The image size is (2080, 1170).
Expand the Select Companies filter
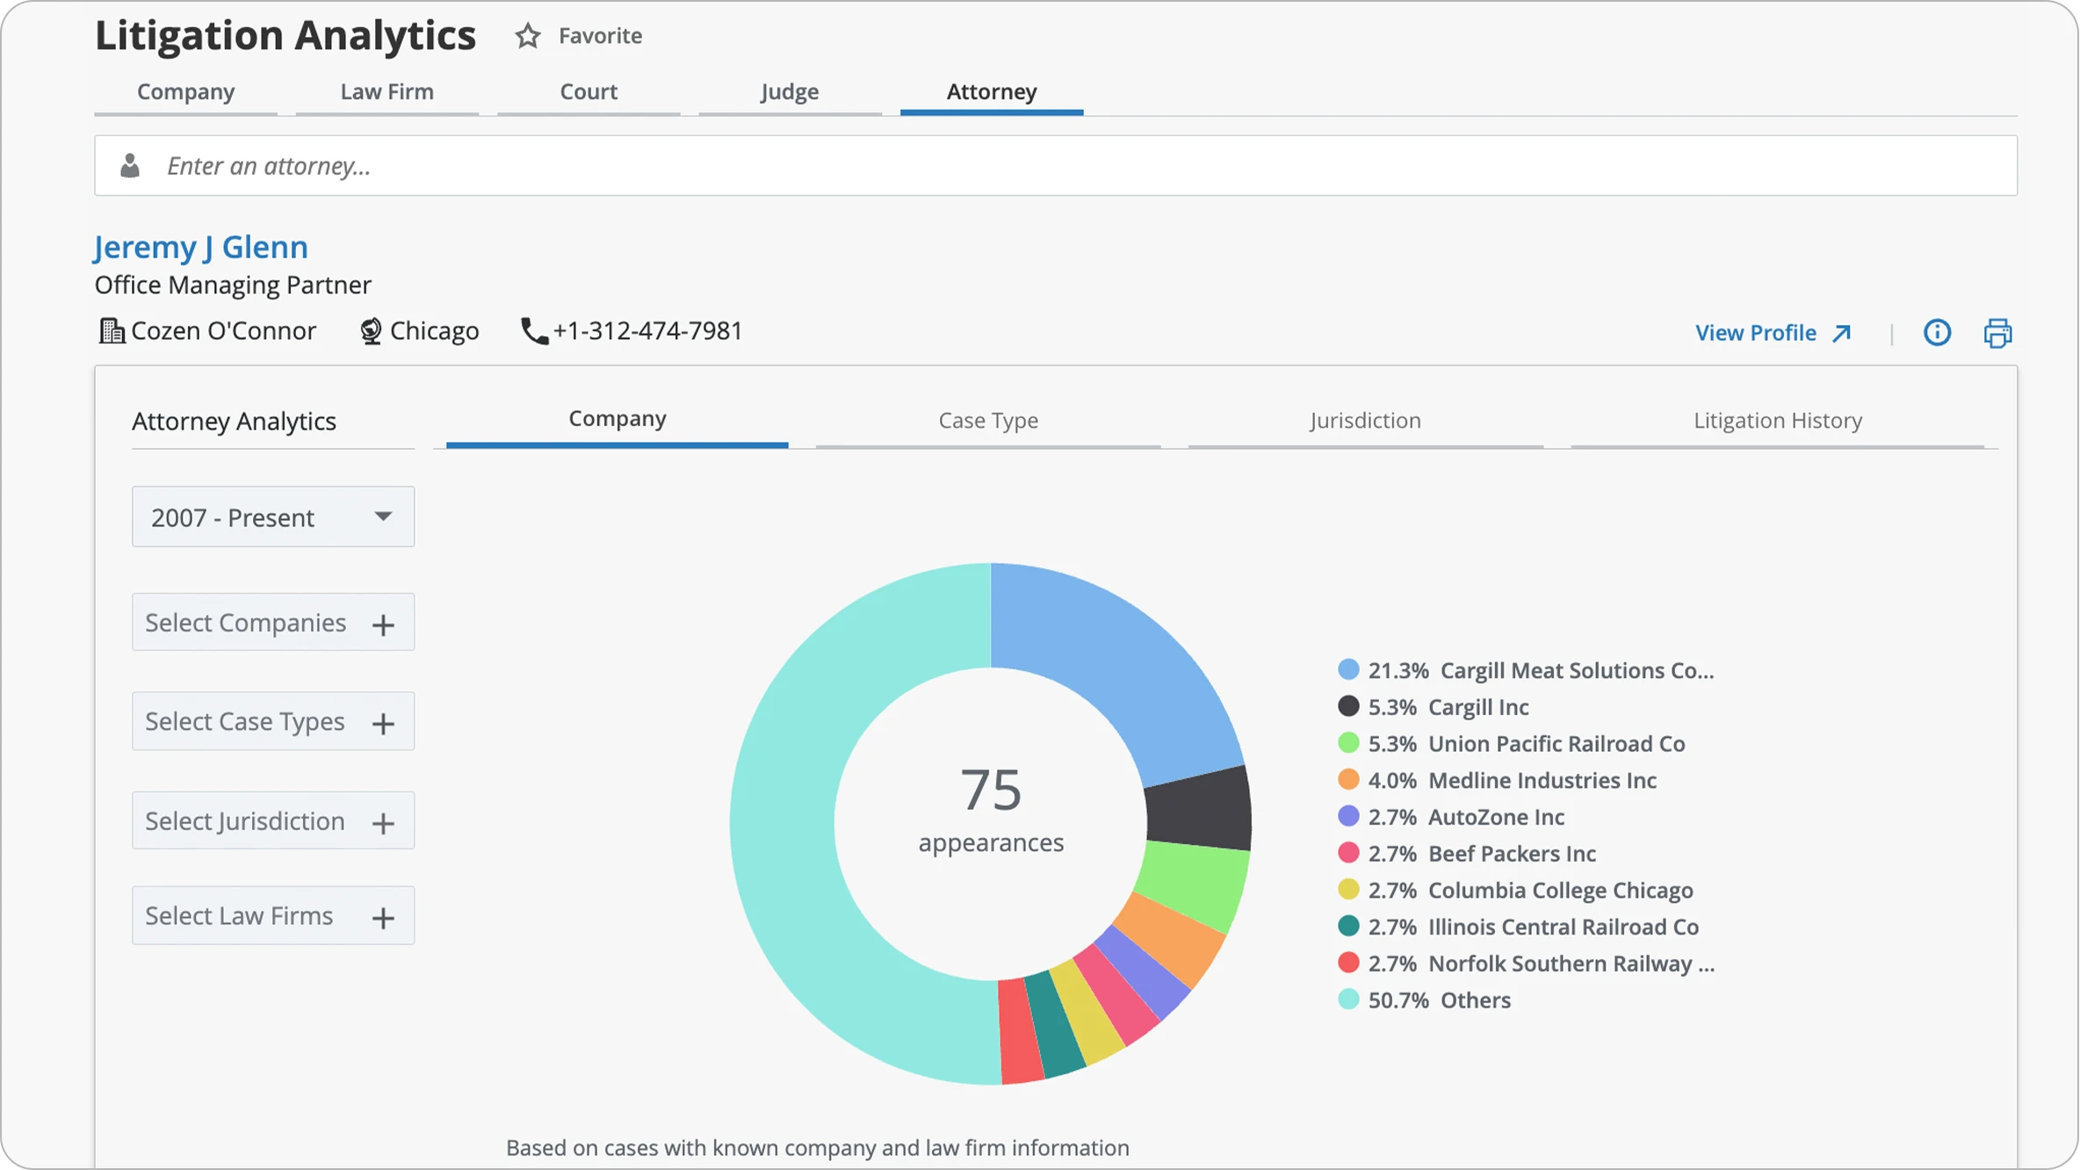coord(246,623)
